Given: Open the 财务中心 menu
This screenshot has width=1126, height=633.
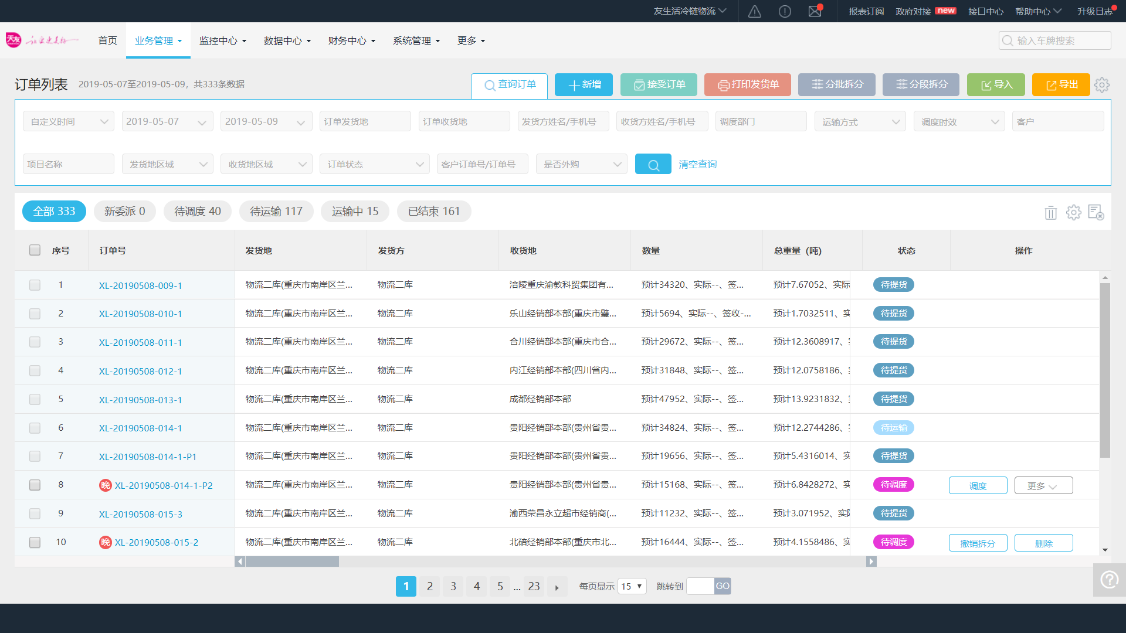Looking at the screenshot, I should click(351, 40).
